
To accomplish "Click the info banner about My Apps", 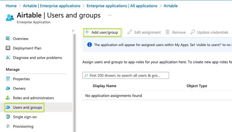I will (157, 45).
